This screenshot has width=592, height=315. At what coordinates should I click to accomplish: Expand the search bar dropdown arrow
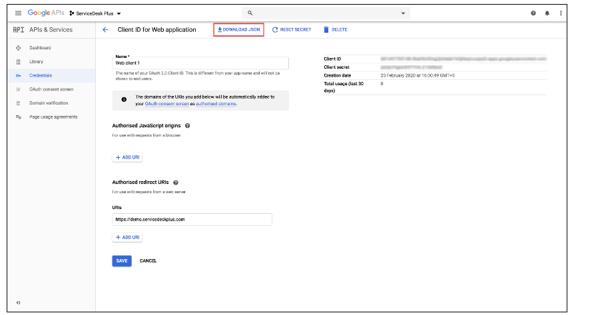(403, 13)
